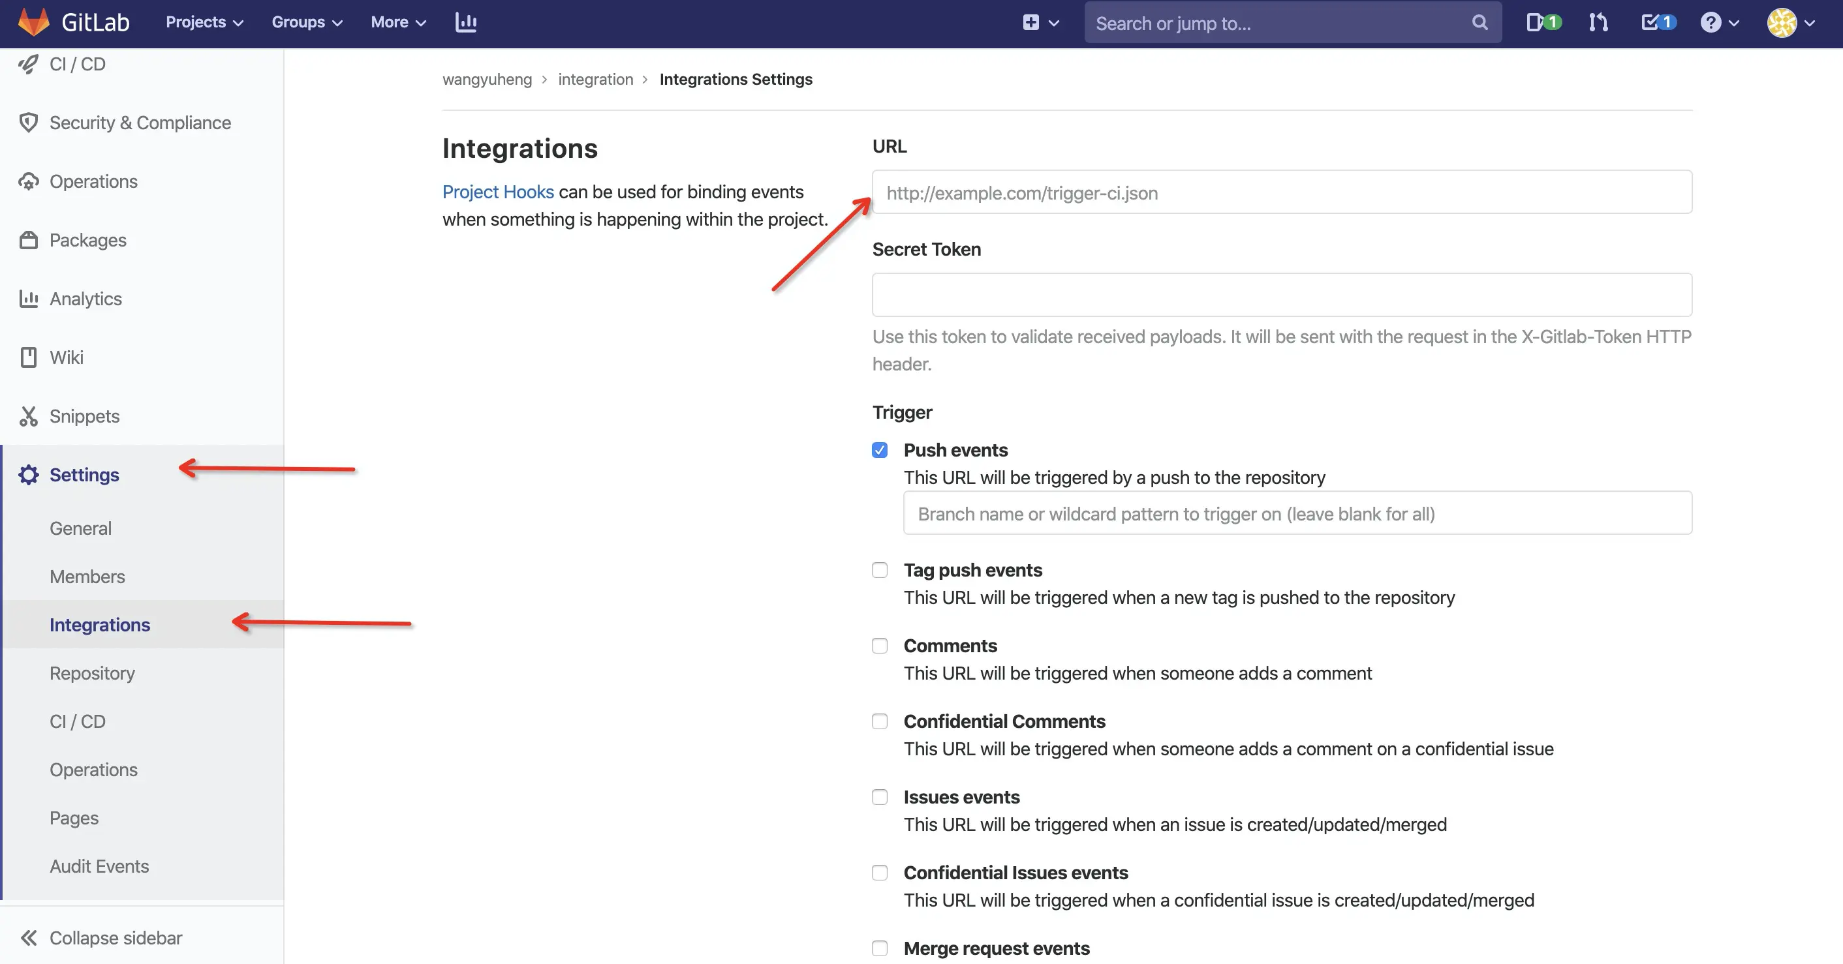Open the Groups dropdown
Image resolution: width=1843 pixels, height=964 pixels.
coord(307,22)
